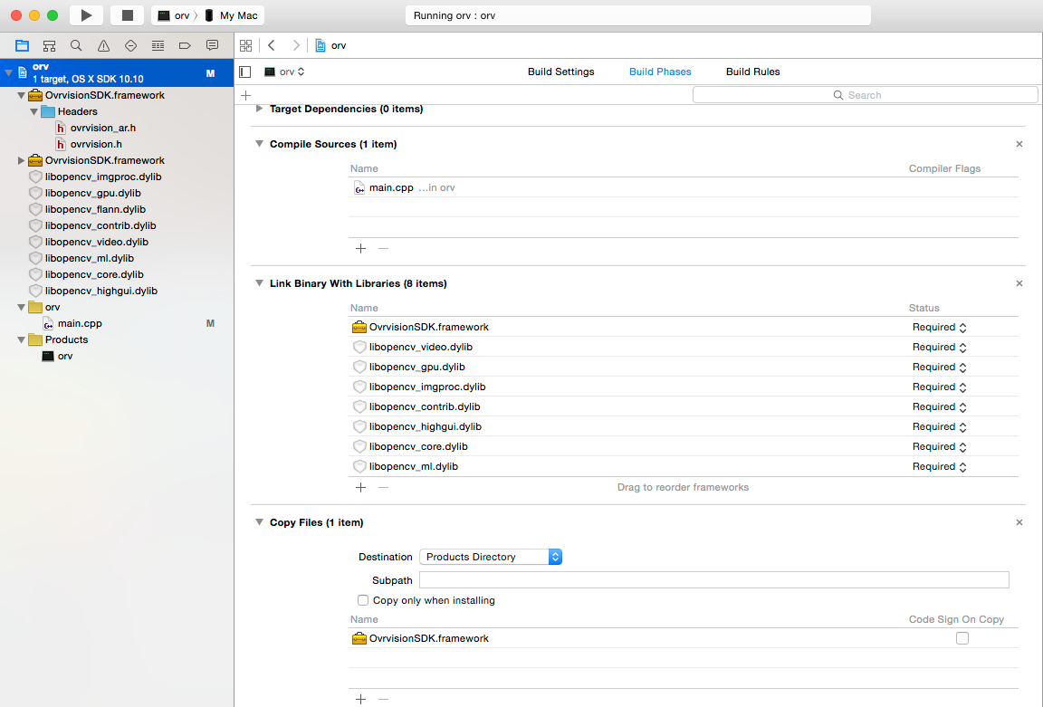Image resolution: width=1043 pixels, height=707 pixels.
Task: Change libopencv_ml.dylib link status
Action: coord(939,467)
